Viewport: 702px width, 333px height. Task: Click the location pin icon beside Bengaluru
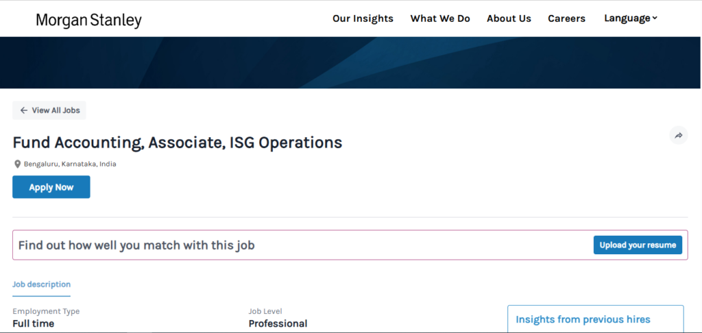tap(17, 164)
